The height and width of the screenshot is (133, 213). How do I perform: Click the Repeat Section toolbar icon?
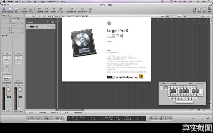47,9
